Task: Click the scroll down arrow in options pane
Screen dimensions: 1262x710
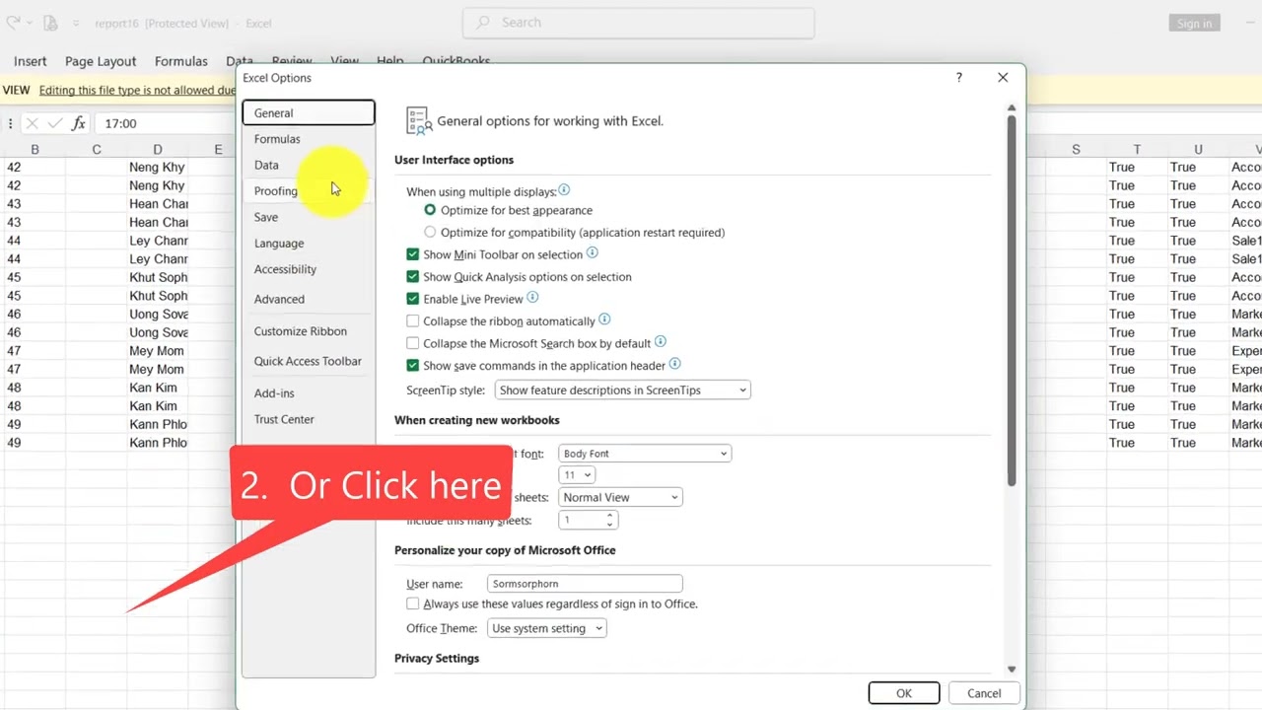Action: [1012, 670]
